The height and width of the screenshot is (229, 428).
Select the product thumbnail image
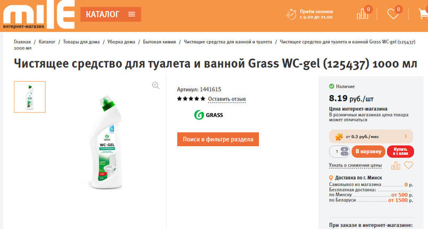tap(30, 97)
